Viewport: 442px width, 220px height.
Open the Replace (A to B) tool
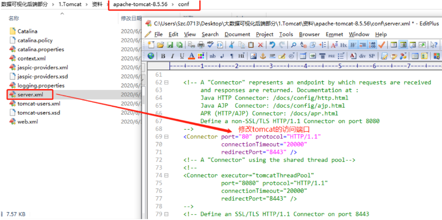(304, 45)
